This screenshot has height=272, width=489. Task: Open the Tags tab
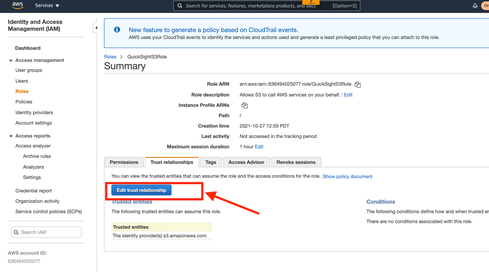pyautogui.click(x=211, y=162)
